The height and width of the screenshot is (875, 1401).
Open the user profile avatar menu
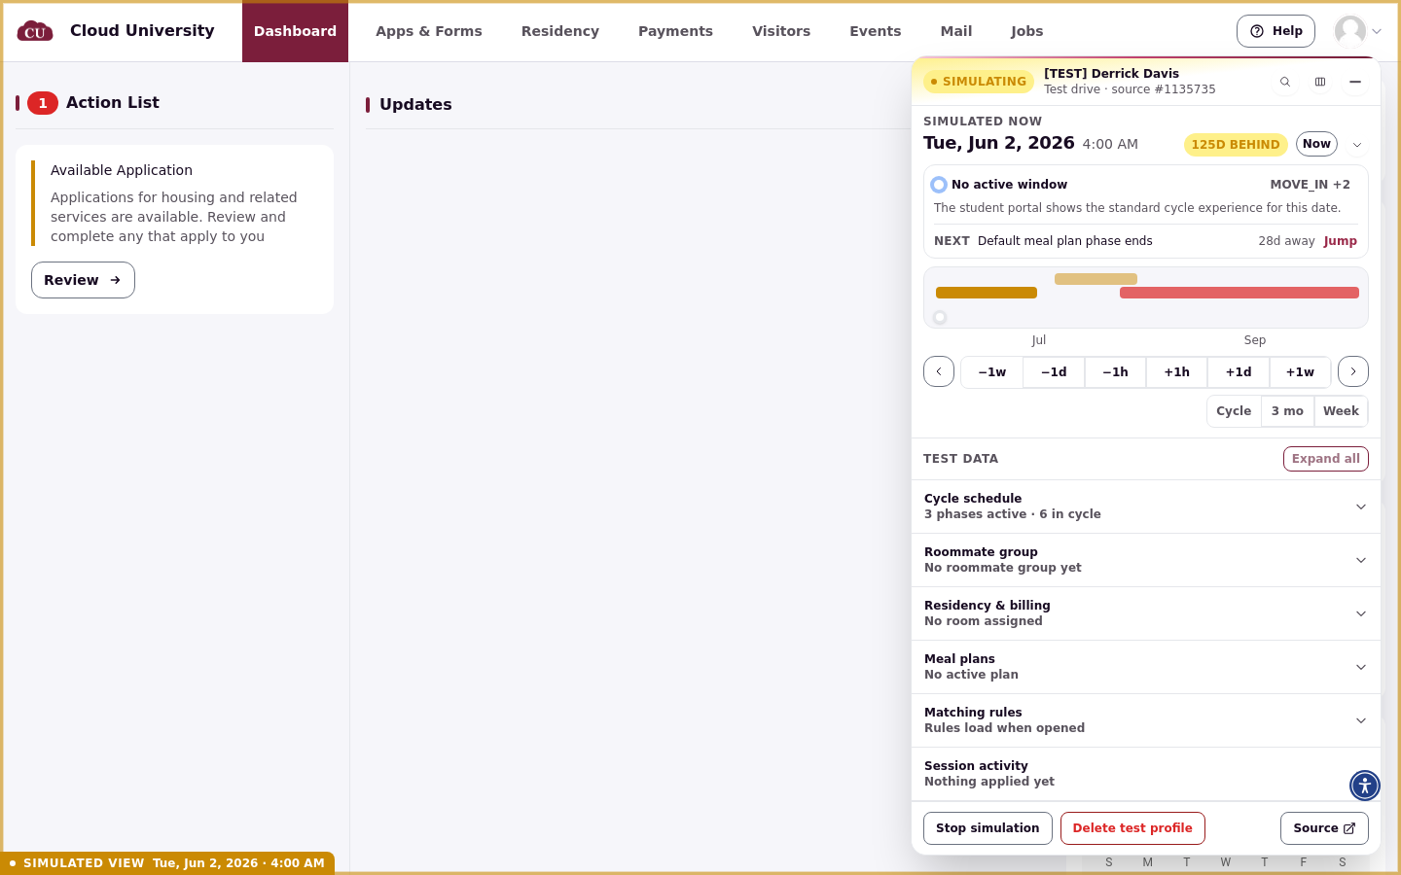coord(1358,31)
